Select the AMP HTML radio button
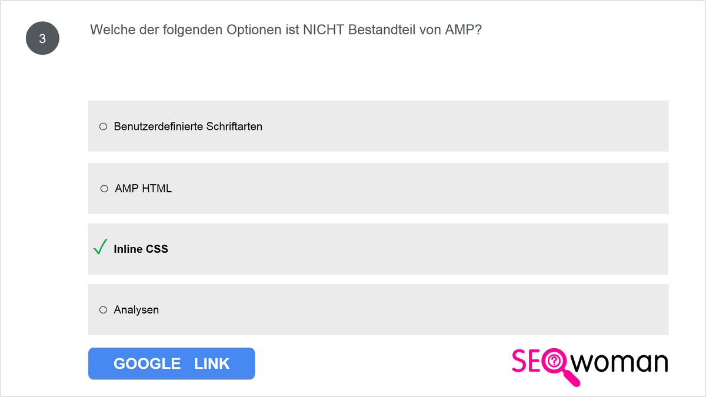This screenshot has width=706, height=397. click(x=104, y=189)
